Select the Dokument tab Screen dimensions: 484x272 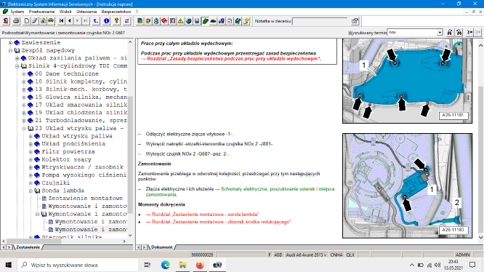coord(162,247)
